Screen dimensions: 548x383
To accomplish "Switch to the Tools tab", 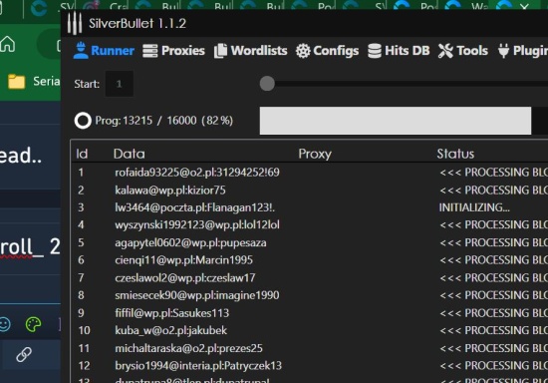I will [x=463, y=51].
